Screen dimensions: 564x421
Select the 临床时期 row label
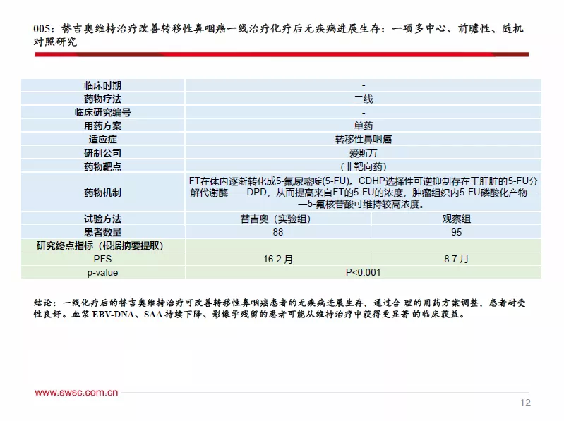click(103, 85)
